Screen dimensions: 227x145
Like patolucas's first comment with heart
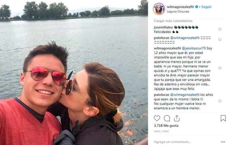[x=220, y=40]
